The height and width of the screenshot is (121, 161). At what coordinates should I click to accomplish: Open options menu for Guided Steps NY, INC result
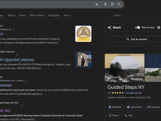(21, 106)
